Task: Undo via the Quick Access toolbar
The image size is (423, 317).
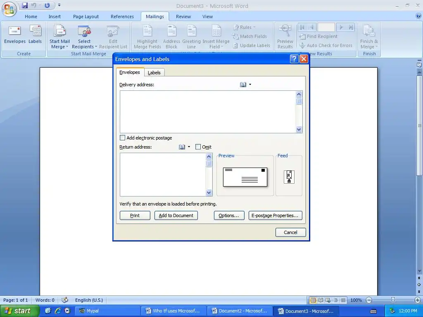Action: 34,5
